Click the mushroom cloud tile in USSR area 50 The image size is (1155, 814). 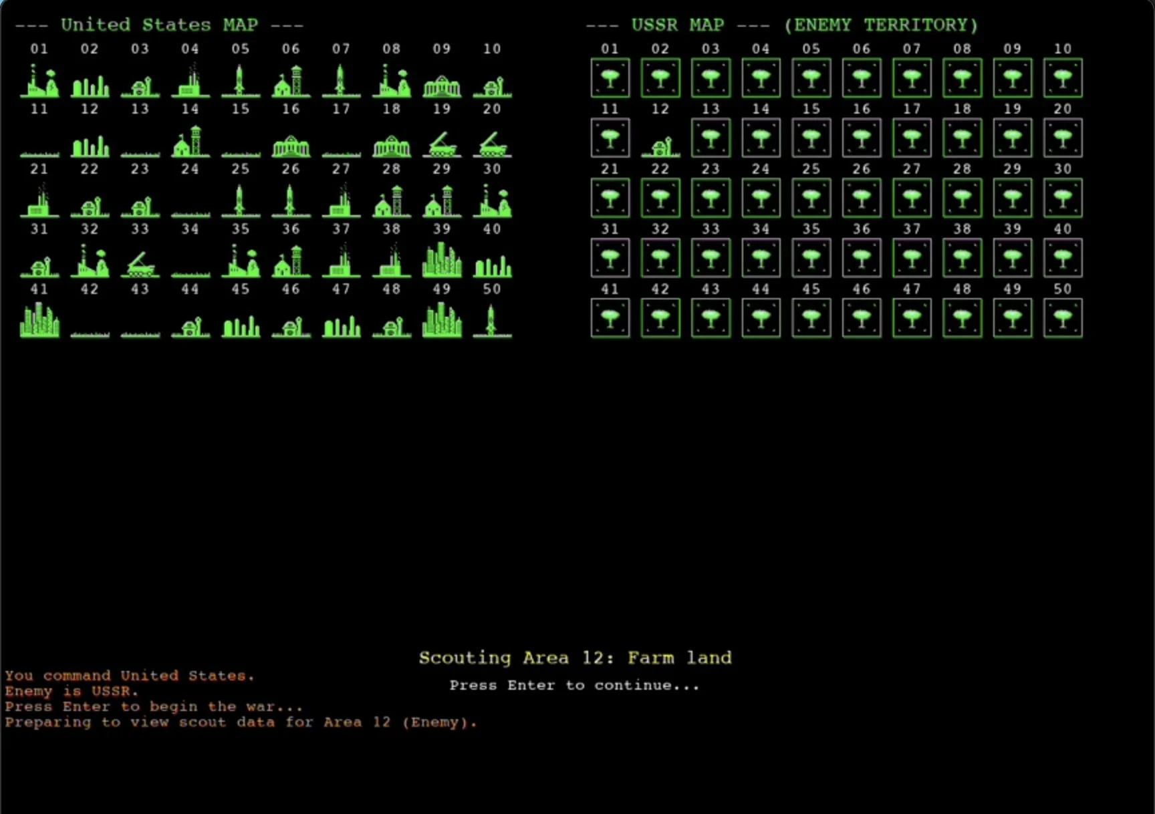point(1063,318)
